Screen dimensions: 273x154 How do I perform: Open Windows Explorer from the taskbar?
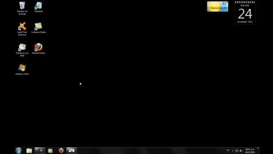(29, 151)
